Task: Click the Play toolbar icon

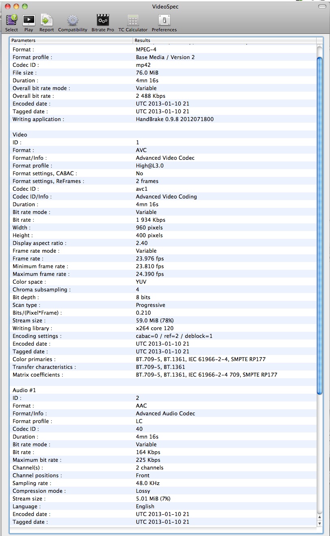Action: coord(29,20)
